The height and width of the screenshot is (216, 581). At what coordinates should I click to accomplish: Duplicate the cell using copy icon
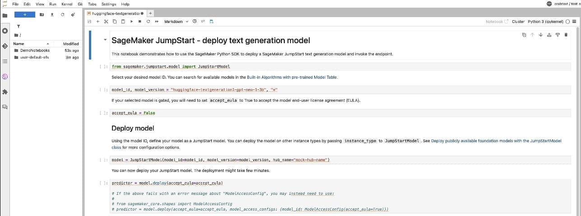point(524,35)
